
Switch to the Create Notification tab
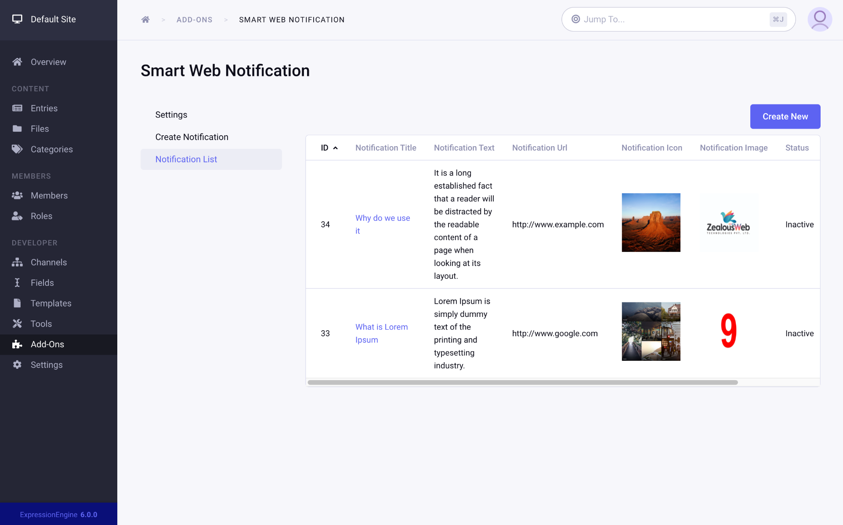(x=192, y=137)
